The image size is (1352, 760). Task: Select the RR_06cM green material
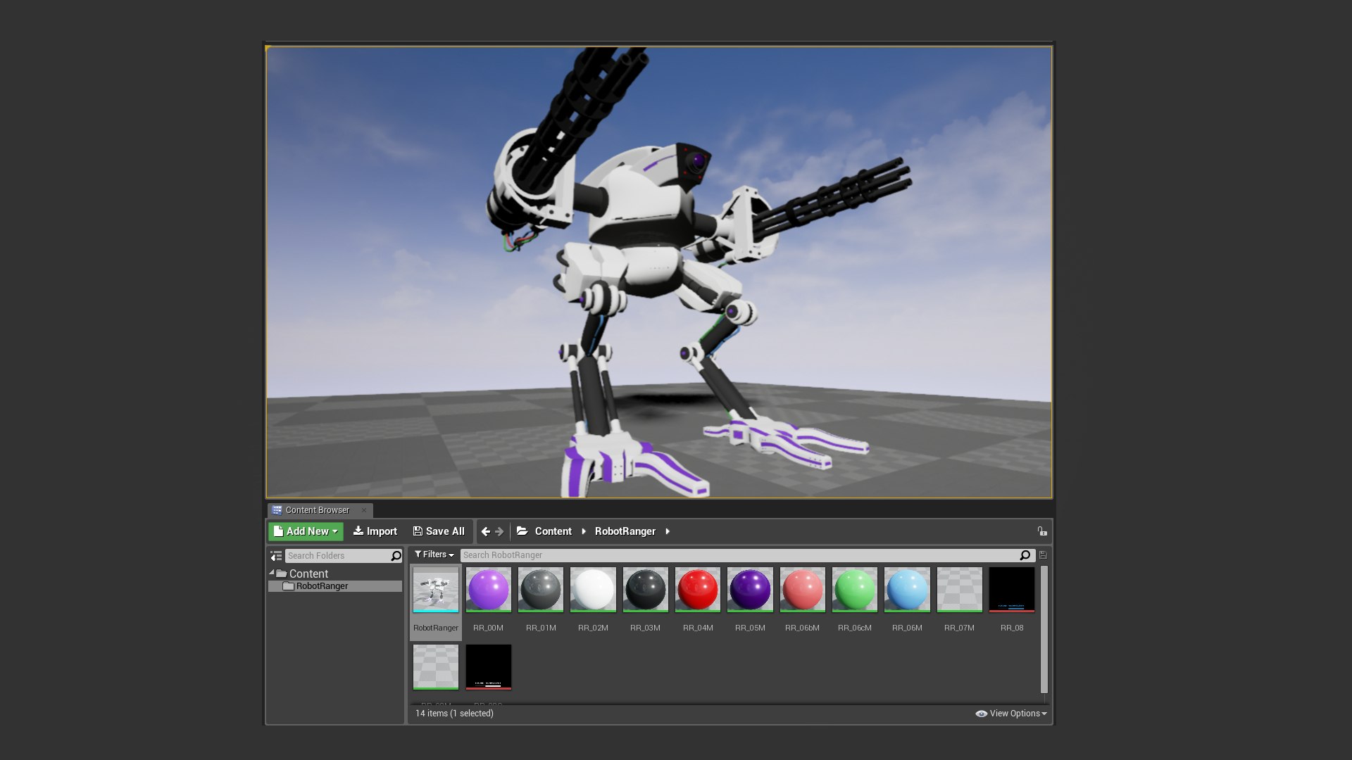855,590
